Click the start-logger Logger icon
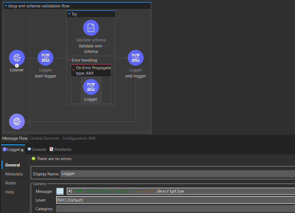This screenshot has height=213, width=295. [x=45, y=58]
